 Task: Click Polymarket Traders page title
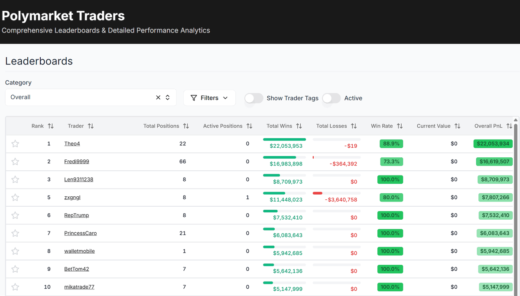[x=63, y=16]
